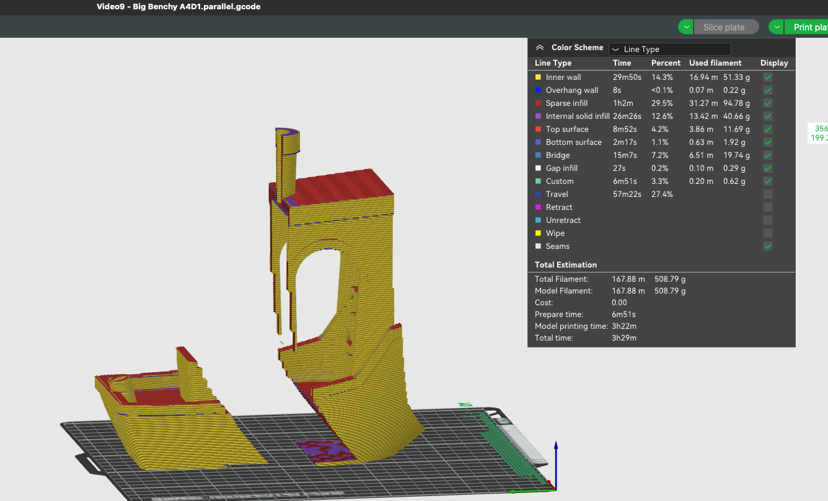Enable display of Travel moves
This screenshot has width=828, height=501.
(x=768, y=194)
